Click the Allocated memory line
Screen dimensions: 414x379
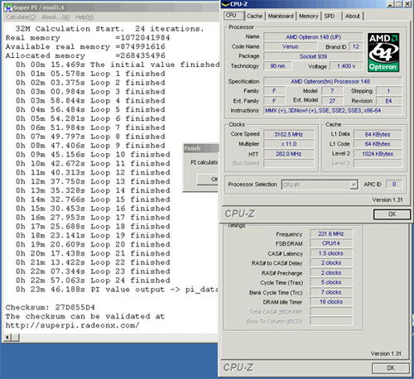(85, 55)
